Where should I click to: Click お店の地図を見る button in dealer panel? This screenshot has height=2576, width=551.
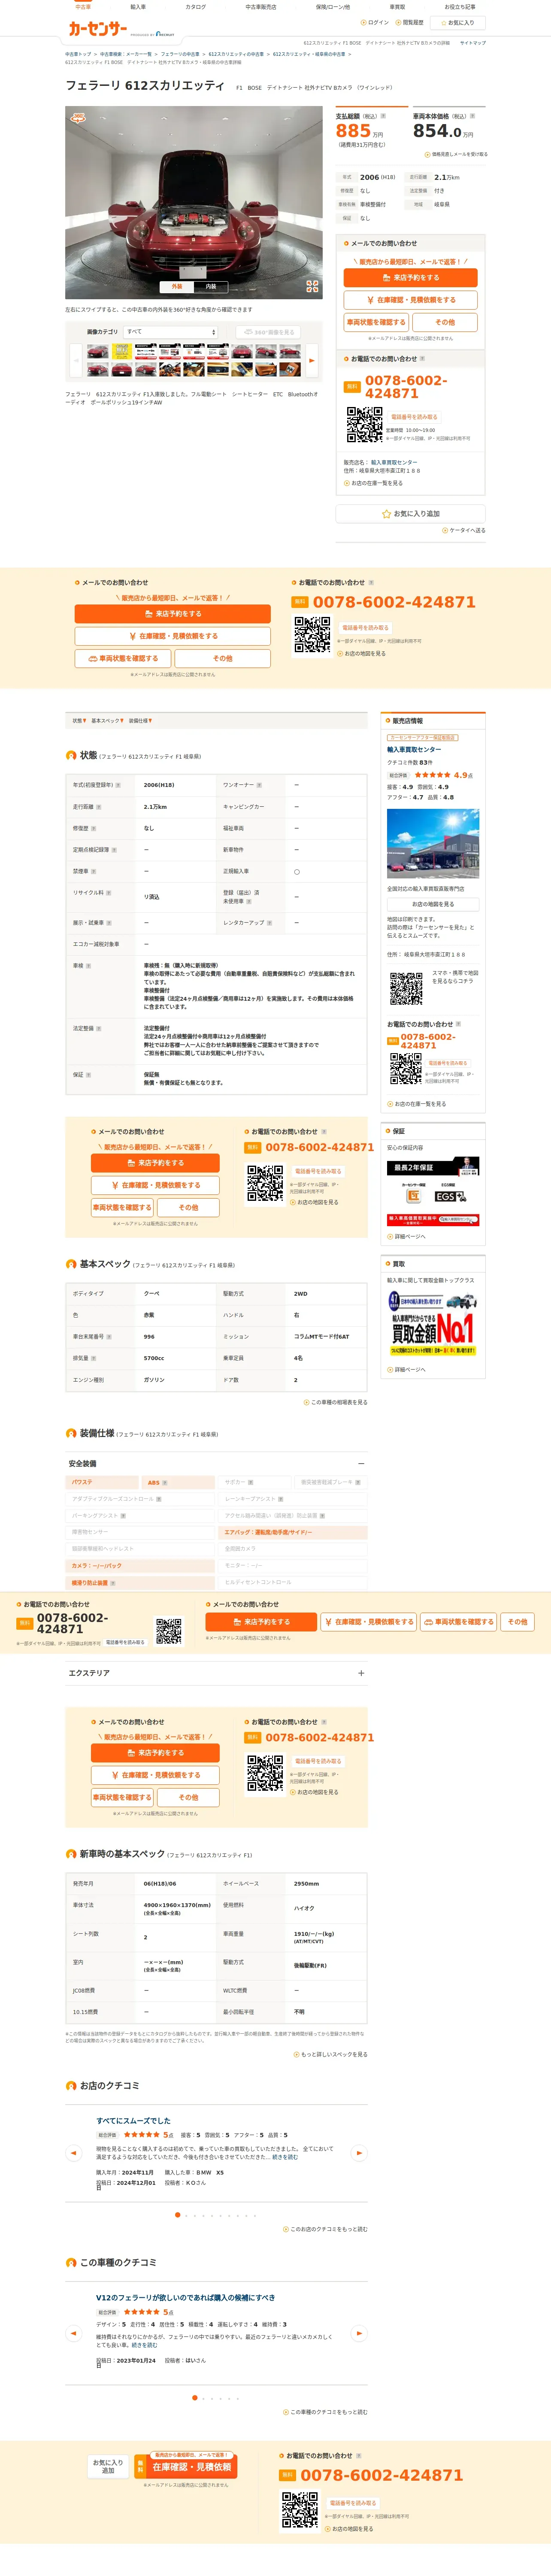tap(433, 904)
